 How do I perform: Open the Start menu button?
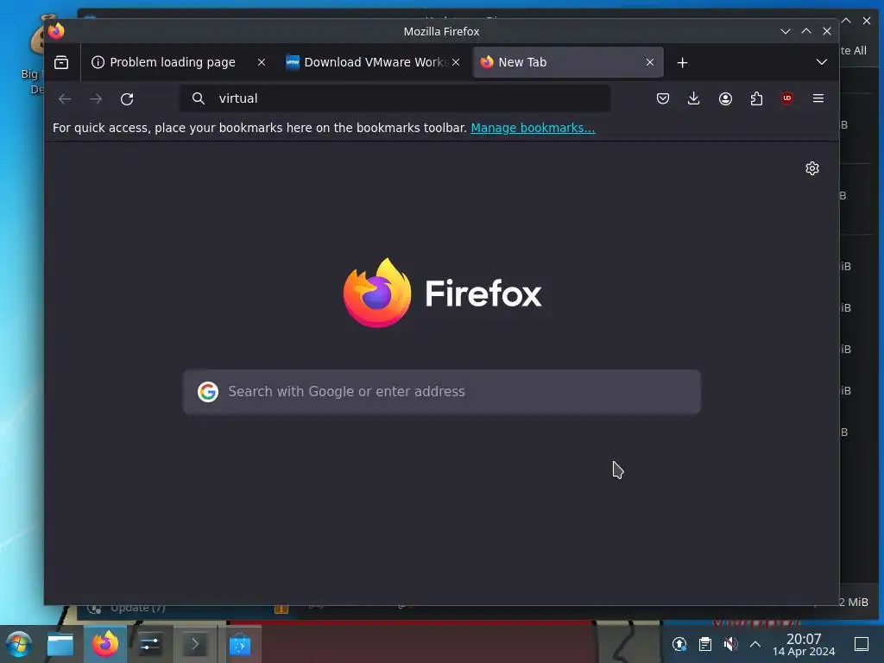pyautogui.click(x=18, y=644)
